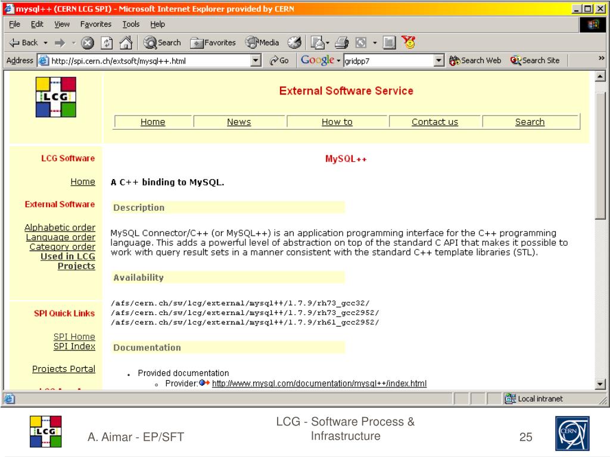Open the Search link in page navigation
Viewport: 610px width, 457px height.
point(530,122)
